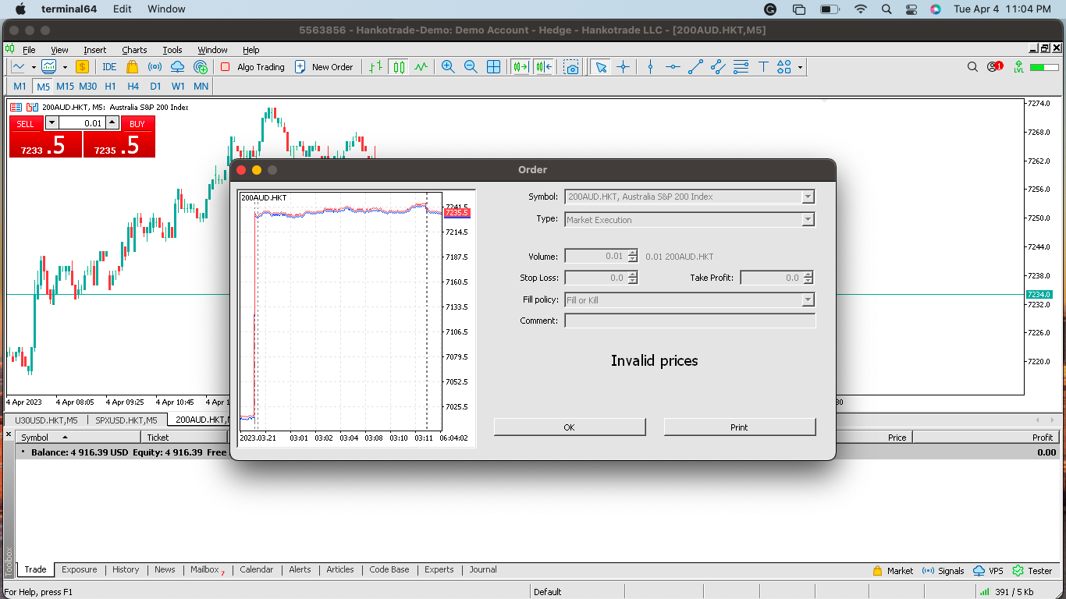
Task: Open Tester from the bottom bar
Action: pos(1032,571)
